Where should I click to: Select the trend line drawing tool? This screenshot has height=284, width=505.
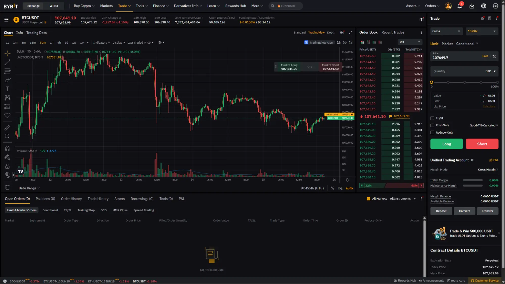7,62
